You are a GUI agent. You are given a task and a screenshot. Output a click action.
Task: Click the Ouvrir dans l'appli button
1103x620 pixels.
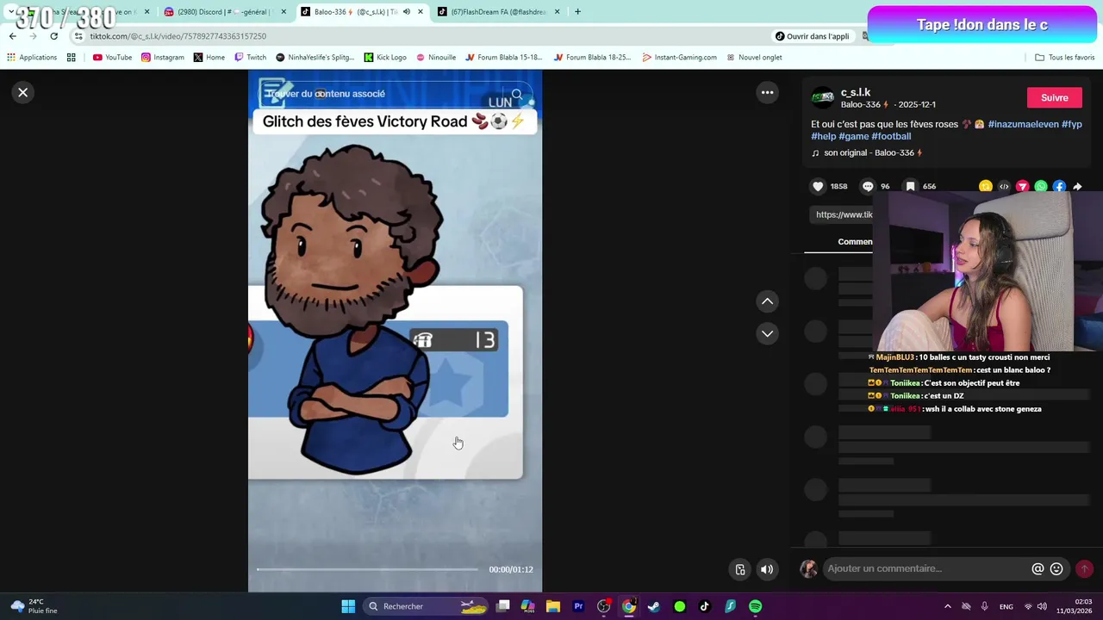812,36
